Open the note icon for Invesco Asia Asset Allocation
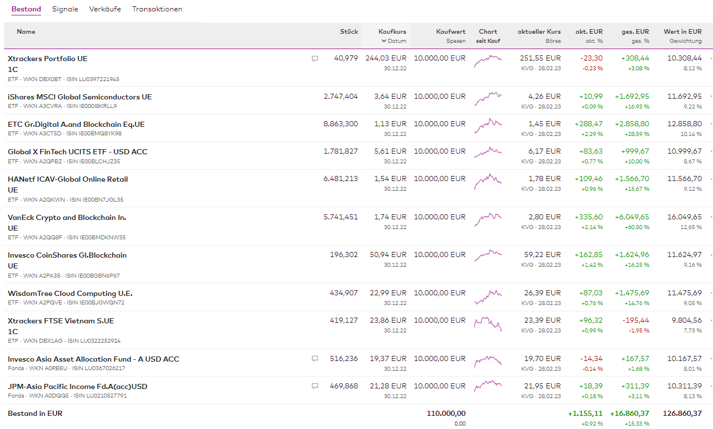The image size is (713, 429). 315,359
